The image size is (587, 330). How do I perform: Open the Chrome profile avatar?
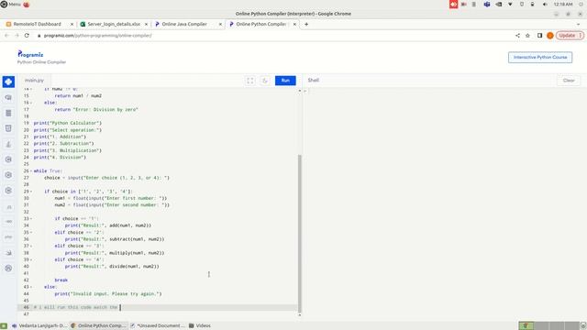pos(550,35)
